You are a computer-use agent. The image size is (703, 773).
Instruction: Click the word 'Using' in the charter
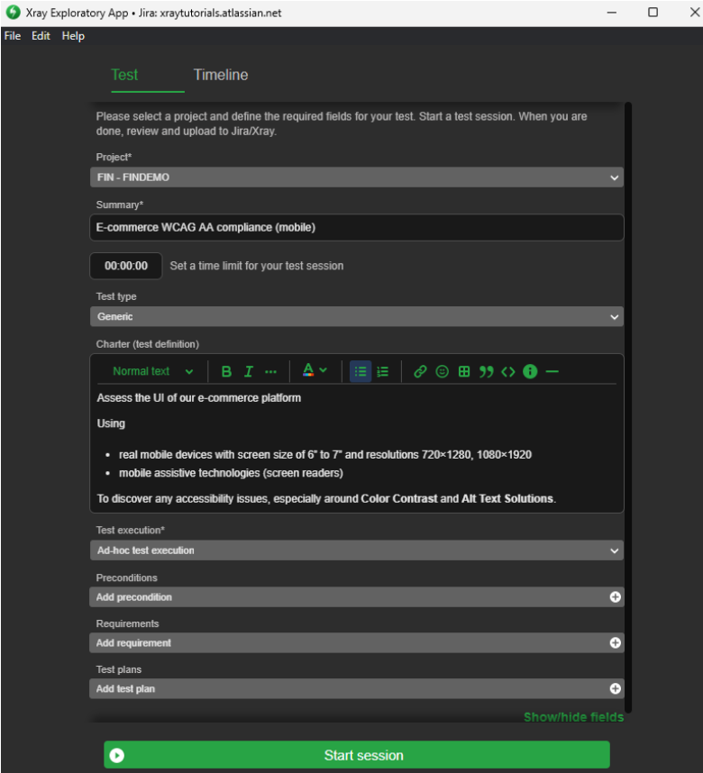coord(111,423)
